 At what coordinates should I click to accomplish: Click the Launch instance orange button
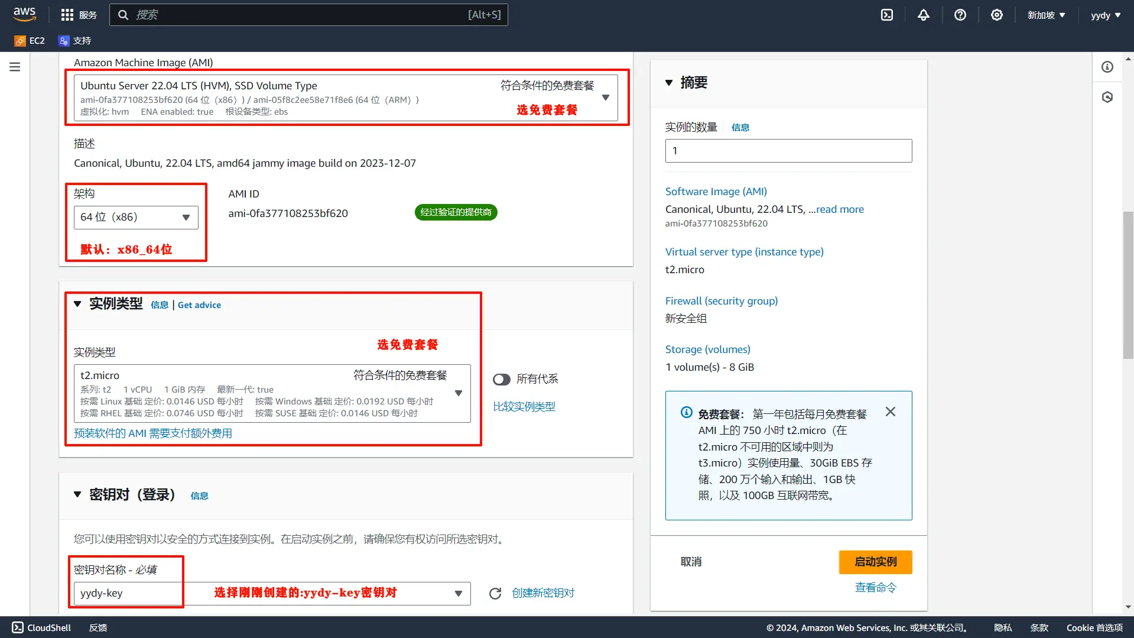point(876,562)
